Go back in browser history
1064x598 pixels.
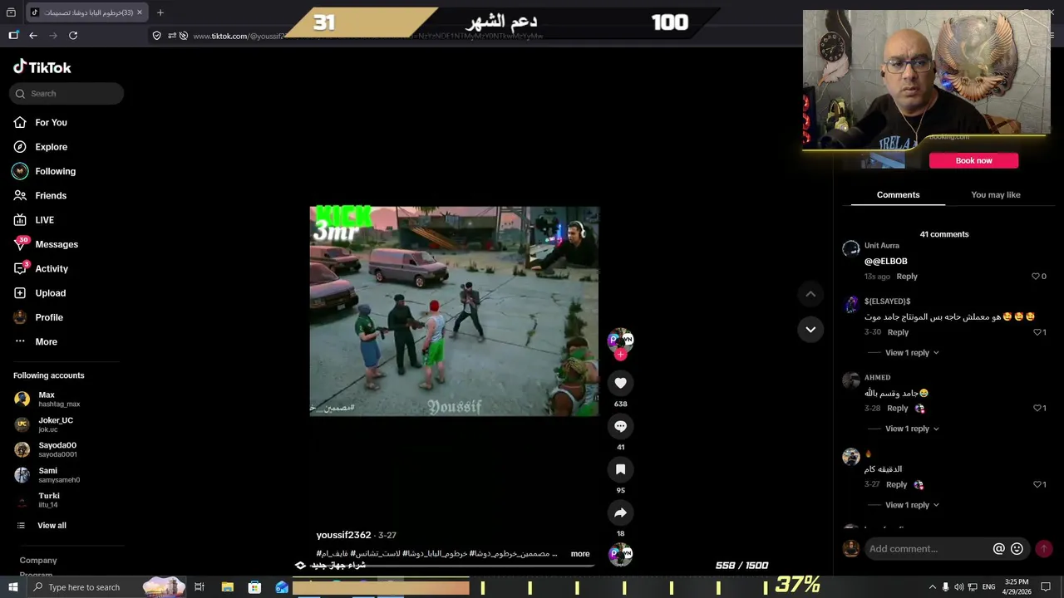pyautogui.click(x=33, y=36)
